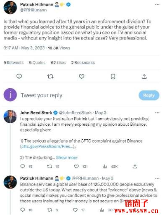162x215 pixels.
Task: Share John Reed Stark's reply
Action: (135, 167)
